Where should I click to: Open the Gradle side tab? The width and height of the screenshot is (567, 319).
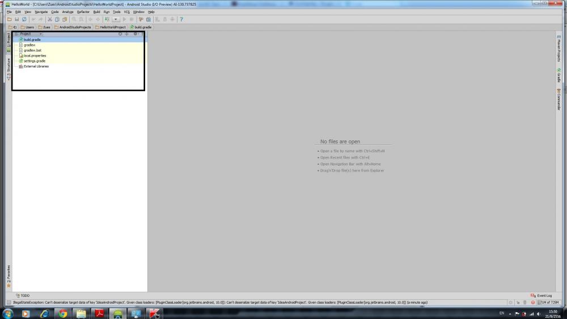(558, 75)
